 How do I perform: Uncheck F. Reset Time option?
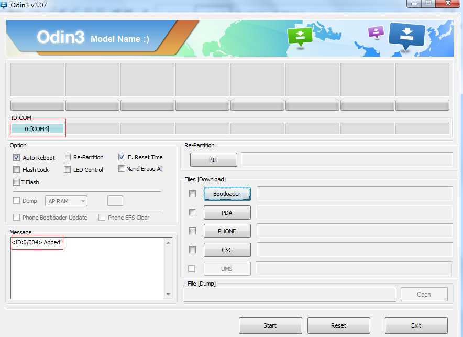tap(122, 157)
